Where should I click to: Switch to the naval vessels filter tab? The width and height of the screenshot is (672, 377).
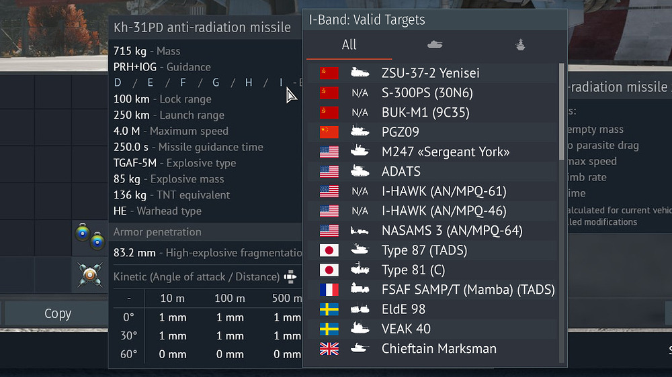coord(520,44)
